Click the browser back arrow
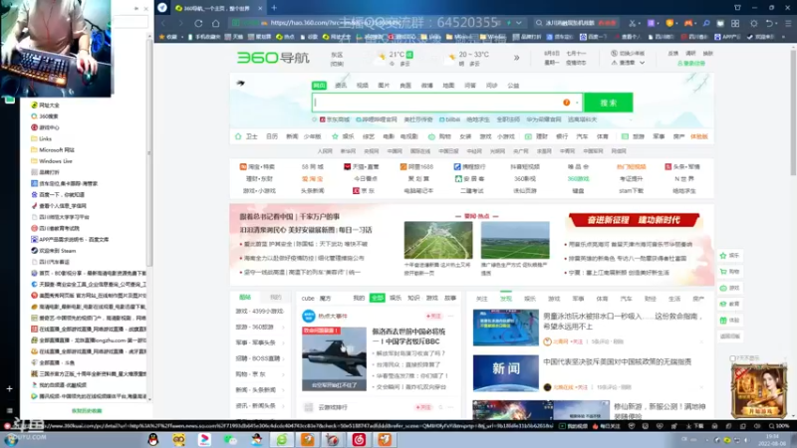 pos(163,23)
